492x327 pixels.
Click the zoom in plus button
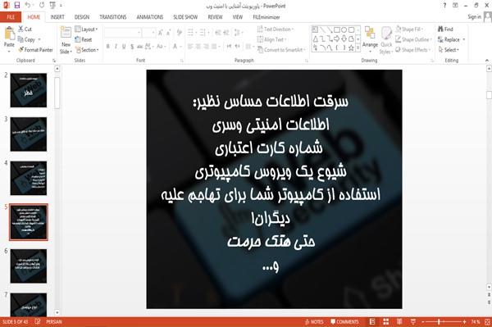point(464,321)
